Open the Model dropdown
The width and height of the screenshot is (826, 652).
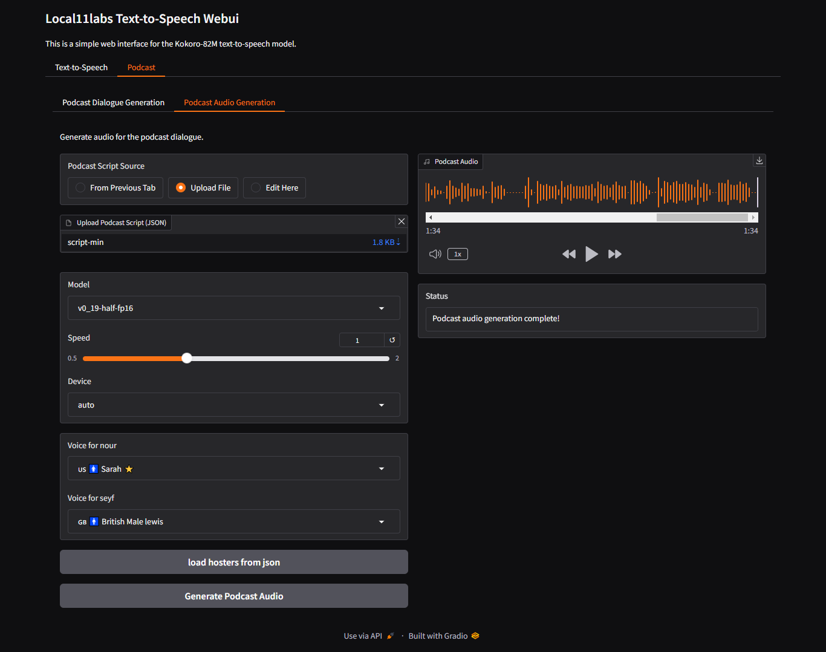point(234,308)
